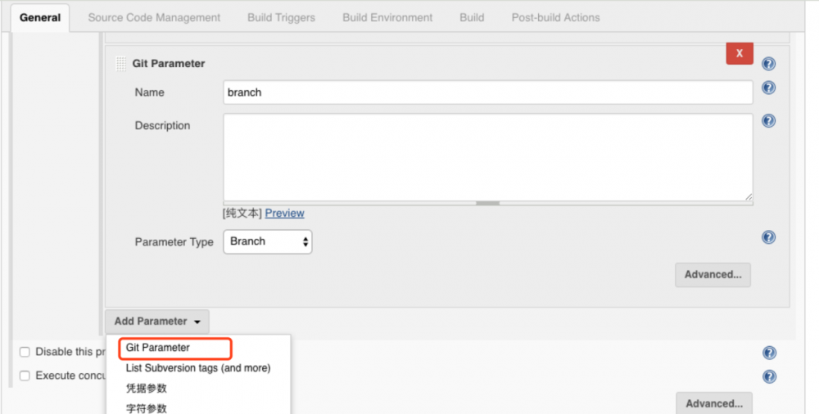
Task: Open Parameter Type Branch dropdown
Action: coord(268,241)
